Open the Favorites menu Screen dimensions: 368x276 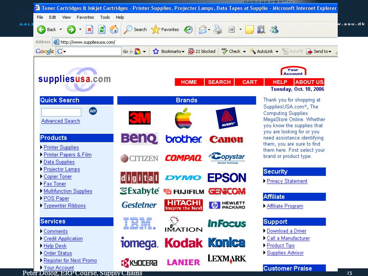(85, 17)
